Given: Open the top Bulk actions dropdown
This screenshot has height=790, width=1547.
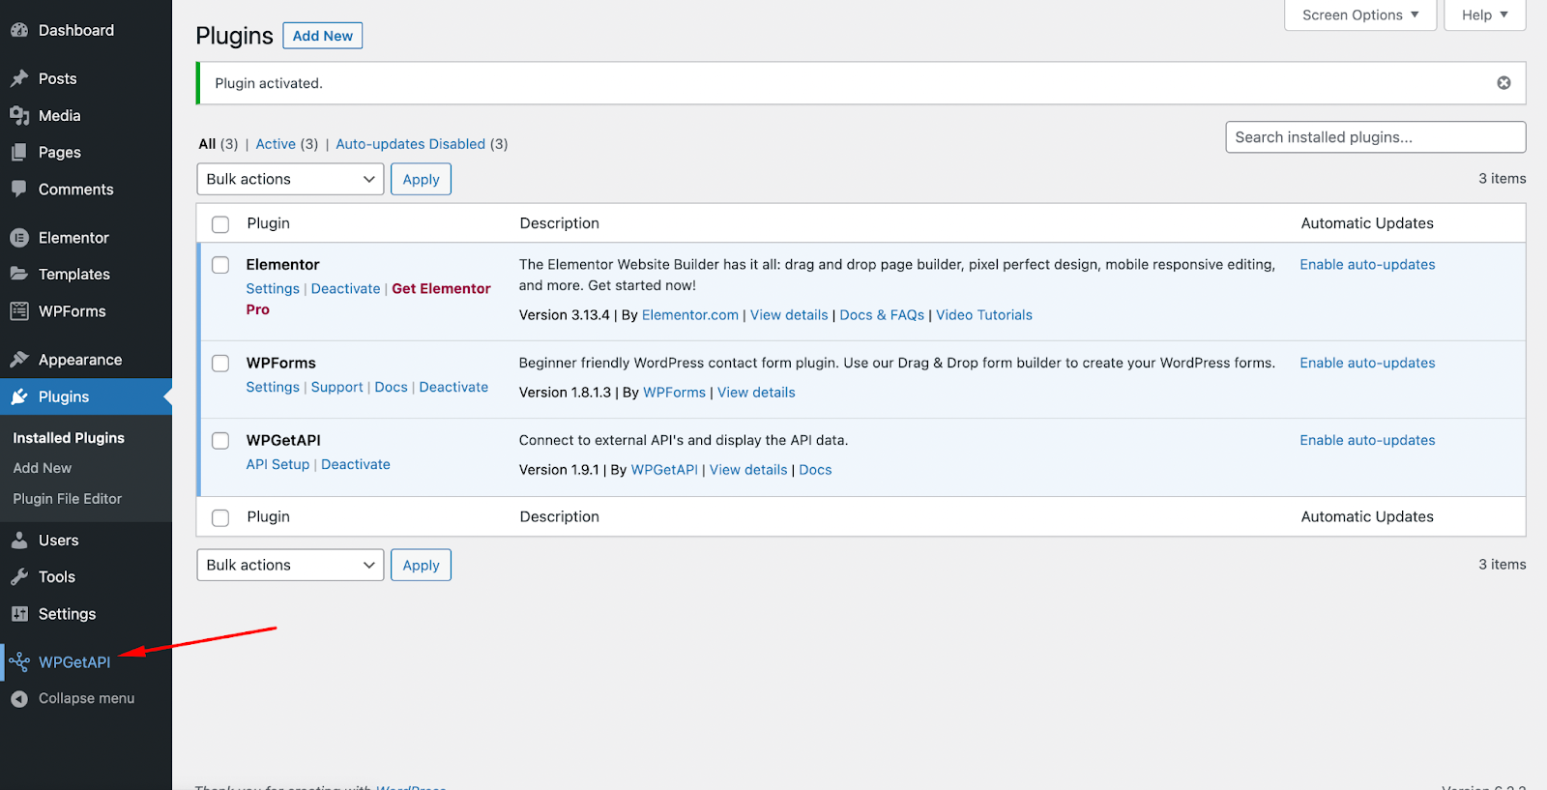Looking at the screenshot, I should coord(290,179).
